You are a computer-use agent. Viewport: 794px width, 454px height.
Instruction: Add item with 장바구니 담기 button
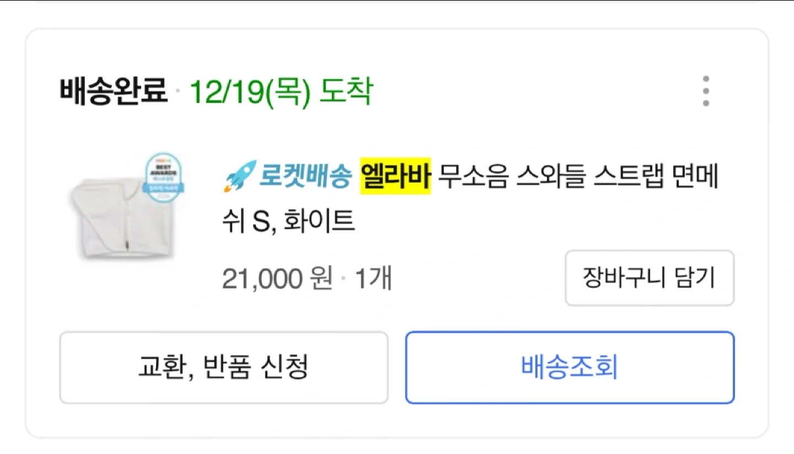[650, 278]
